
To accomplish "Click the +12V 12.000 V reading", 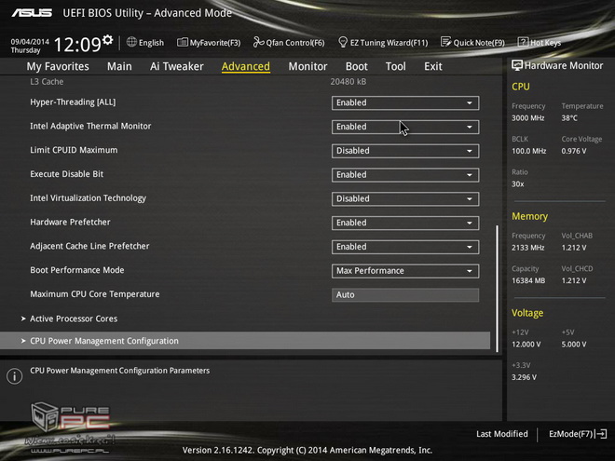I will point(526,345).
